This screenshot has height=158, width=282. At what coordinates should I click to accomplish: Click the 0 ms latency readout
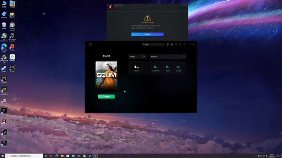click(136, 67)
